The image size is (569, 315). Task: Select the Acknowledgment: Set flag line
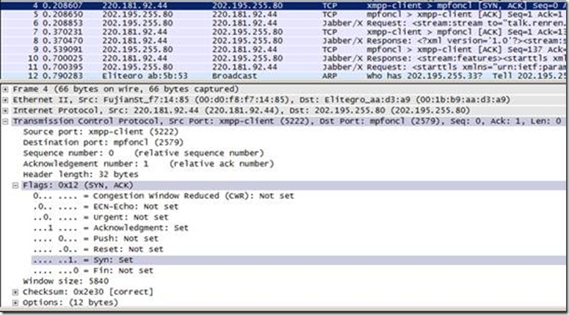[x=110, y=228]
